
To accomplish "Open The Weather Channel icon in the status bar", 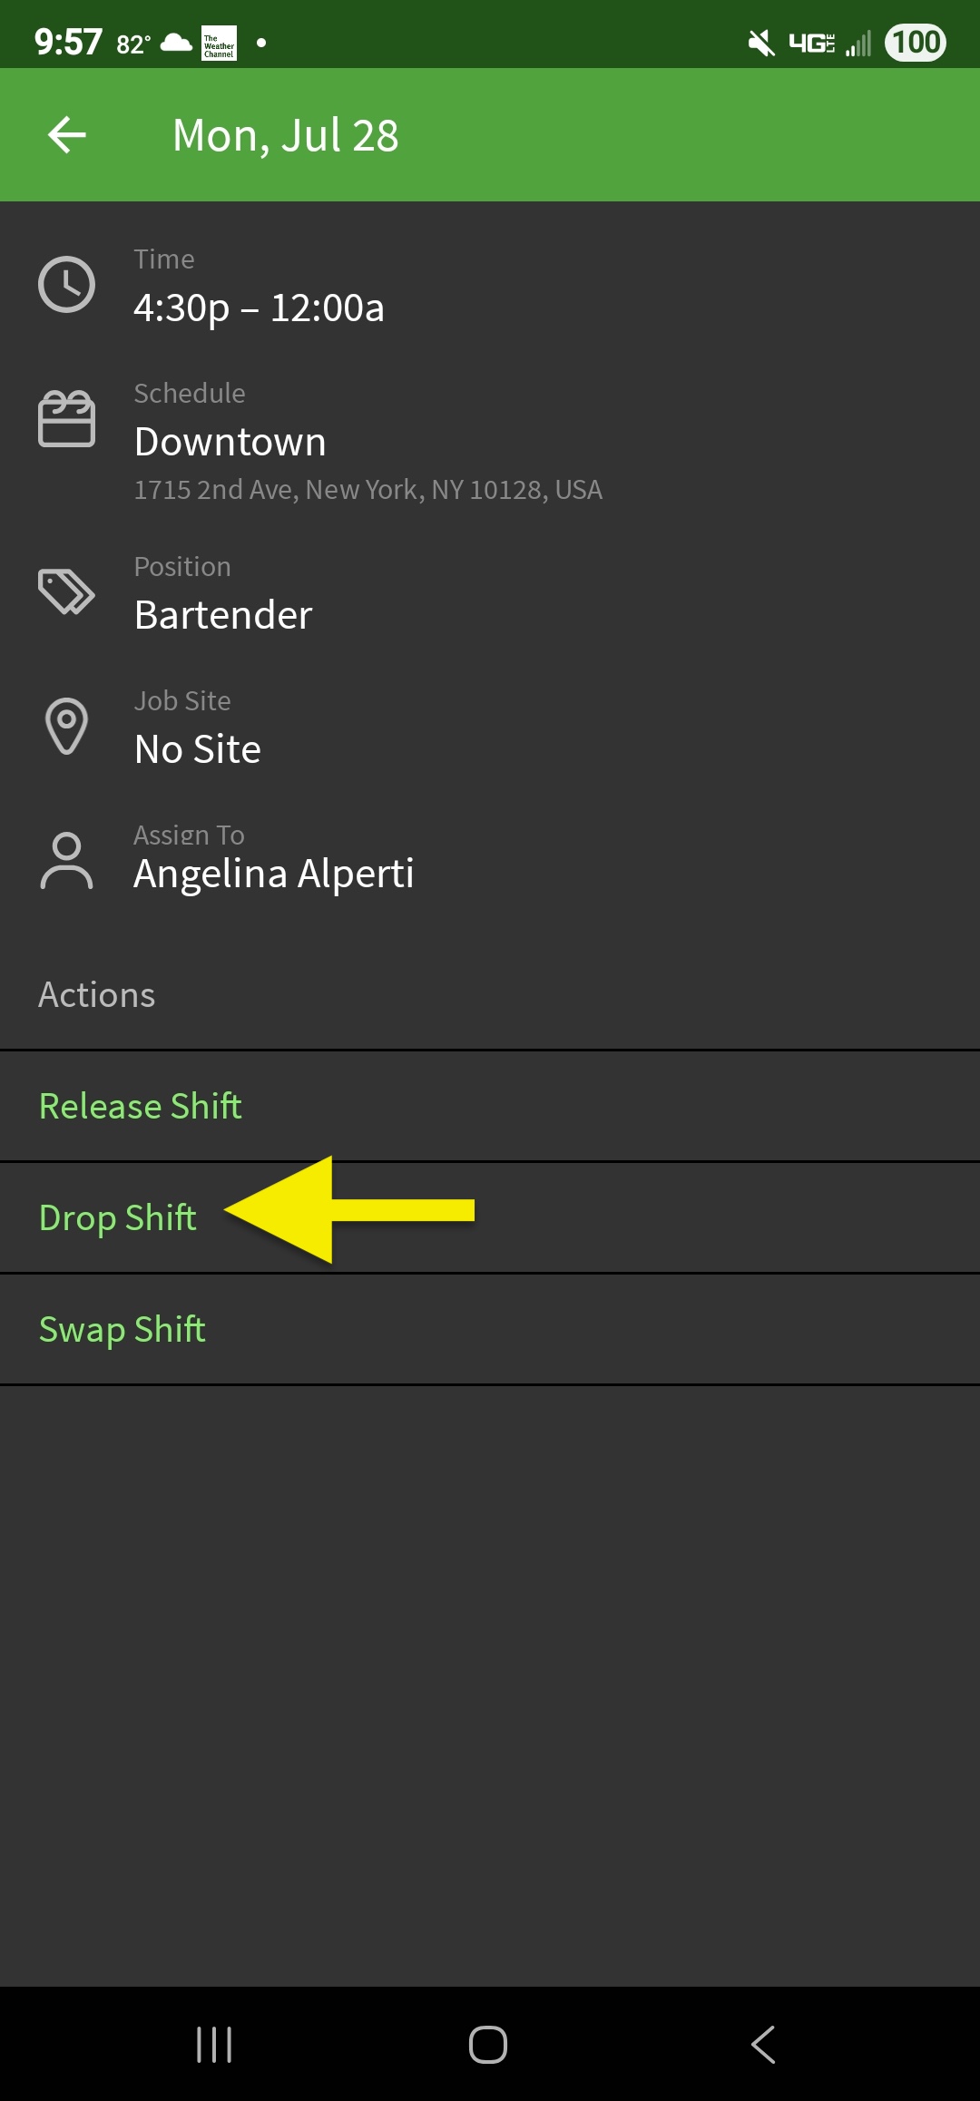I will tap(218, 40).
